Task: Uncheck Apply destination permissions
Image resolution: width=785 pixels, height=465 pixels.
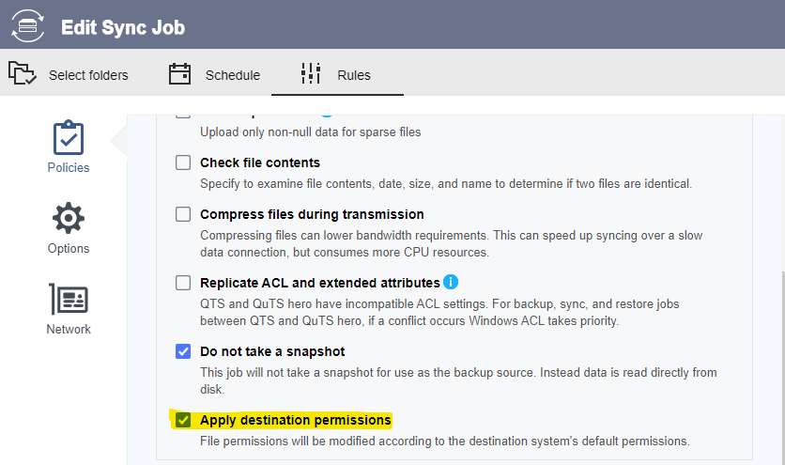Action: click(183, 420)
